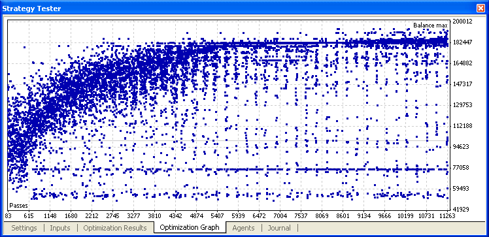Click the 7537 x-axis label
489x237 pixels.
click(x=301, y=216)
